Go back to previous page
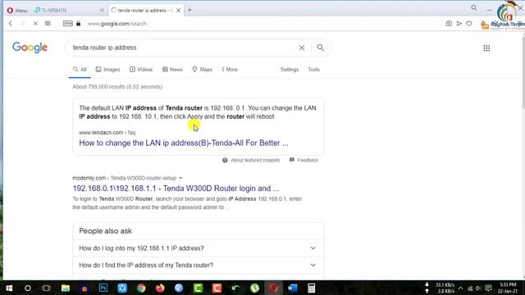The image size is (525, 295). (x=11, y=24)
